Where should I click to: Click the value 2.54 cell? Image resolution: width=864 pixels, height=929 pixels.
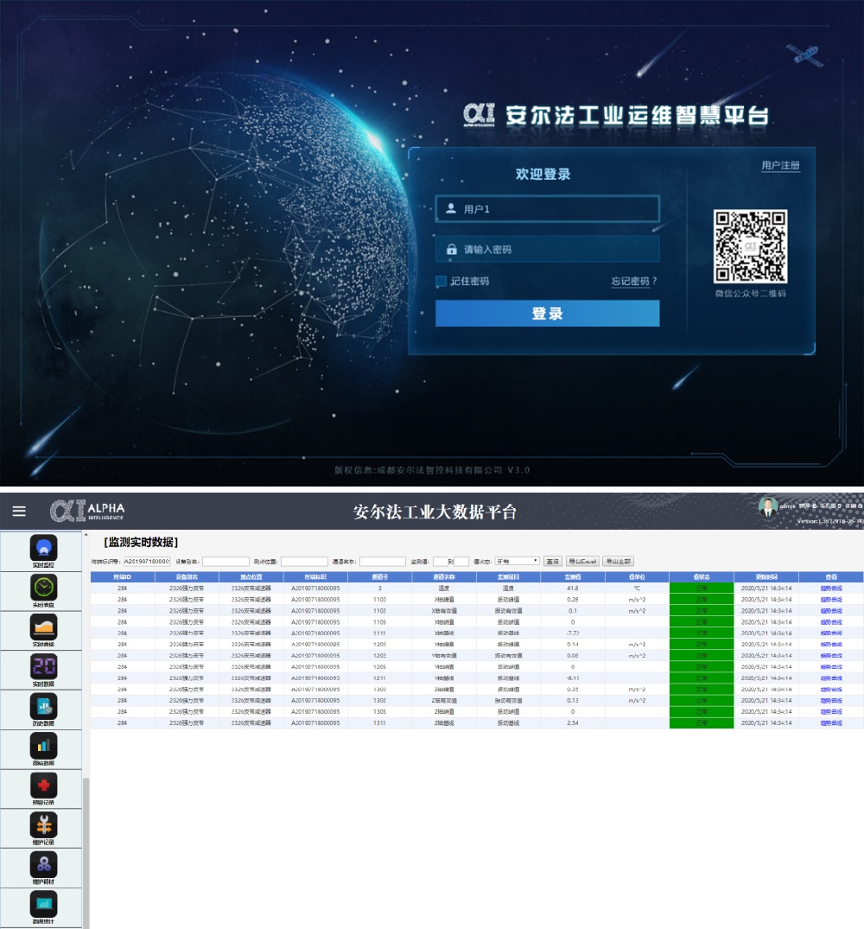coord(573,722)
